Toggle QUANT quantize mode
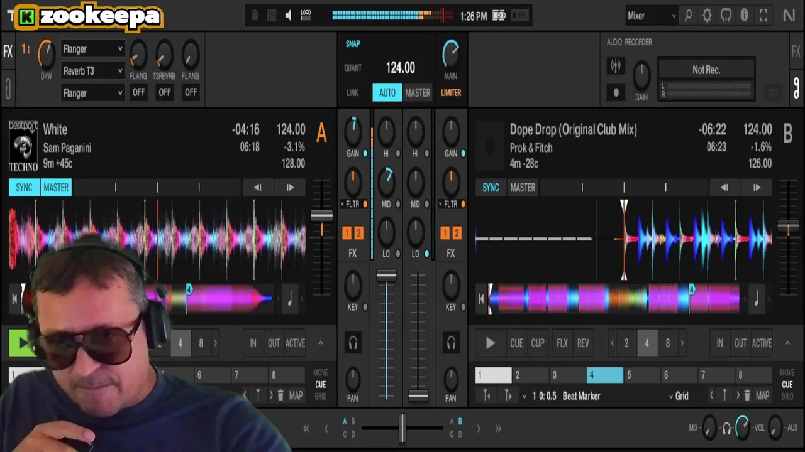The height and width of the screenshot is (452, 805). coord(353,68)
